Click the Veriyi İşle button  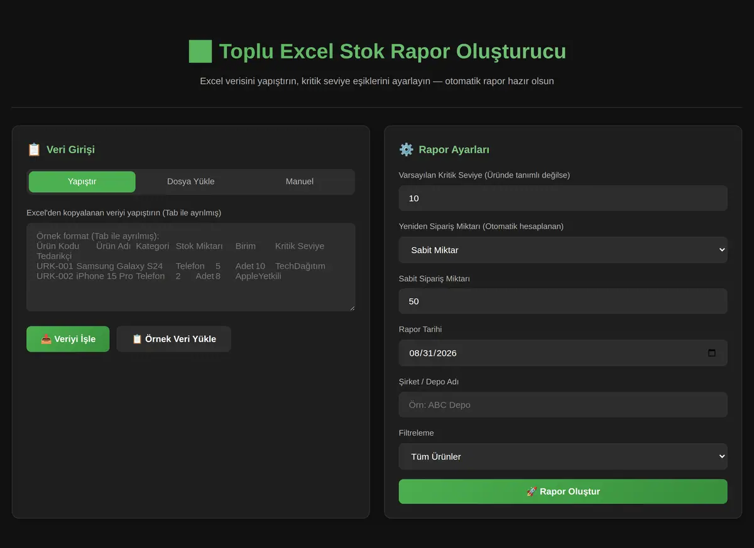click(x=68, y=339)
